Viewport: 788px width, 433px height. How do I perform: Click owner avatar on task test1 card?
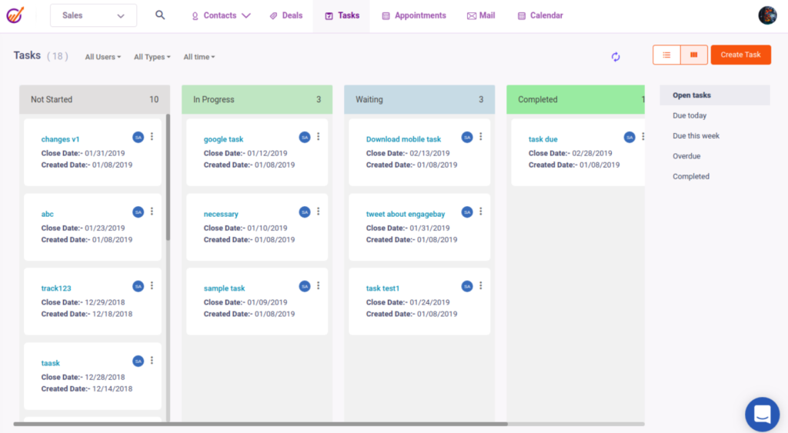pyautogui.click(x=467, y=286)
